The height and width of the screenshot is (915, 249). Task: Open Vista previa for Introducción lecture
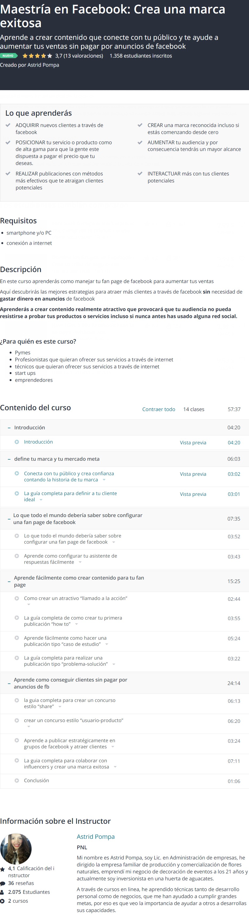193,442
